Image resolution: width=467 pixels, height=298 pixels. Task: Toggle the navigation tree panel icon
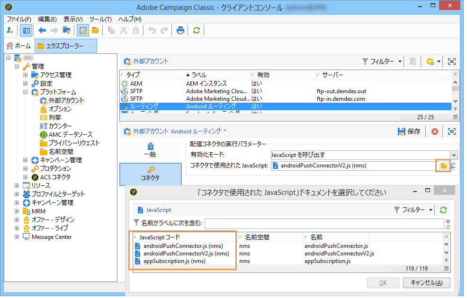pyautogui.click(x=26, y=30)
